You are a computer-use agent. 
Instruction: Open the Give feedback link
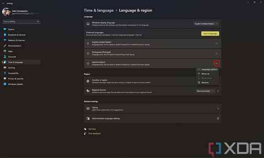95,133
